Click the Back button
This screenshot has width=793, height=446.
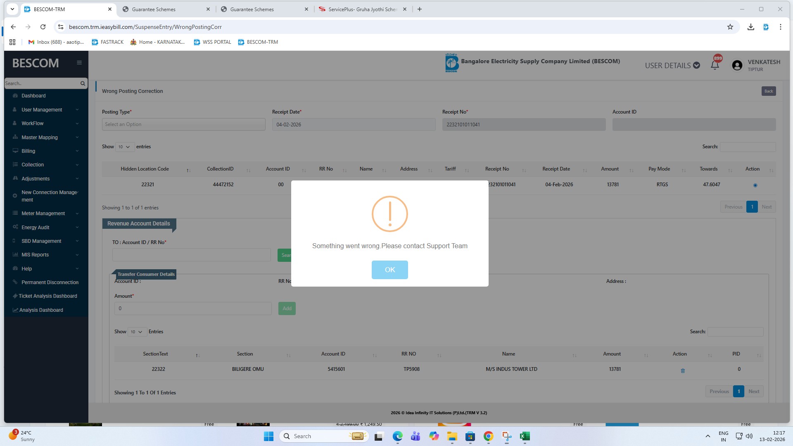768,91
